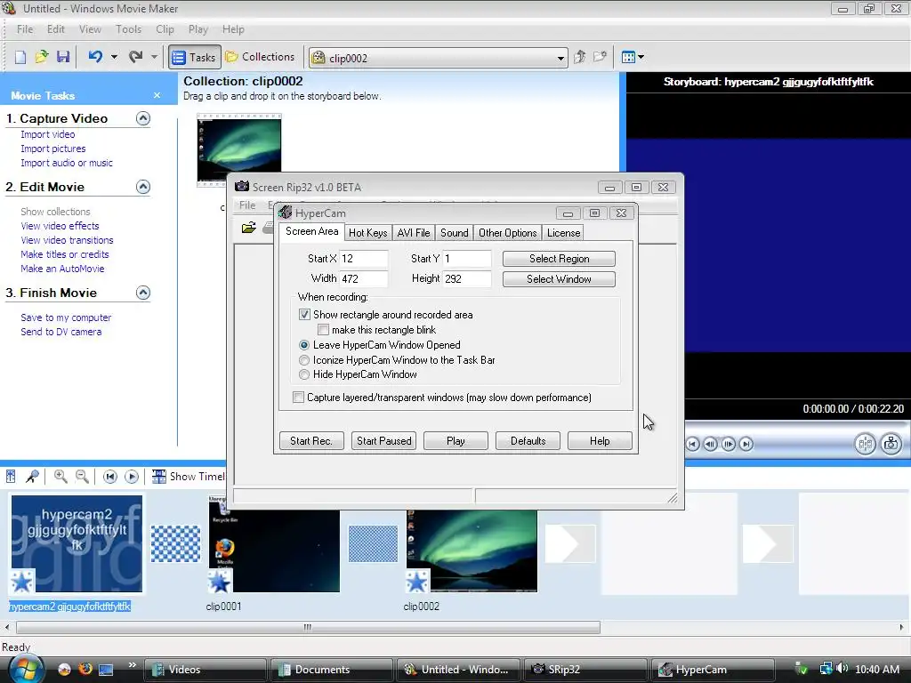The image size is (911, 683).
Task: Switch to AVI File tab
Action: click(x=414, y=233)
